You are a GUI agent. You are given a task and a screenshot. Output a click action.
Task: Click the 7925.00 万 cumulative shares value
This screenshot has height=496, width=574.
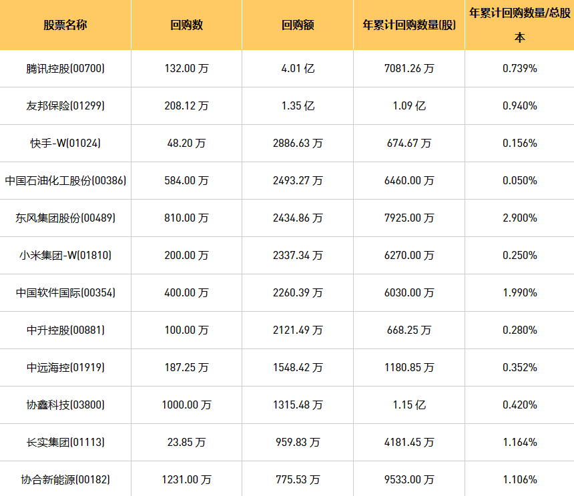point(409,218)
